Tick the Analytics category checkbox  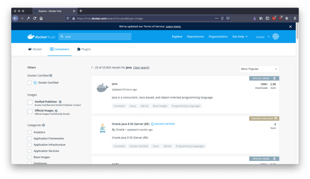click(29, 132)
